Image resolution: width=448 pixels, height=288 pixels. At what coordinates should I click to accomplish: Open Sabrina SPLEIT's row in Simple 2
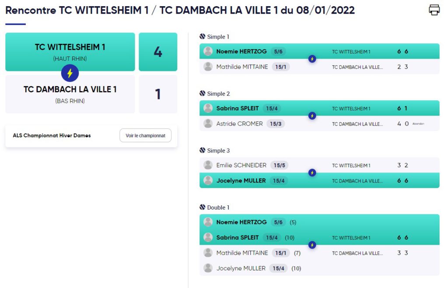click(319, 108)
